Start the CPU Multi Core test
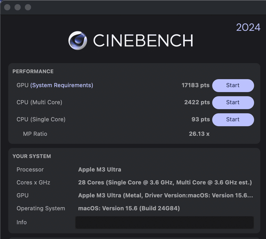The height and width of the screenshot is (239, 266). [x=233, y=102]
